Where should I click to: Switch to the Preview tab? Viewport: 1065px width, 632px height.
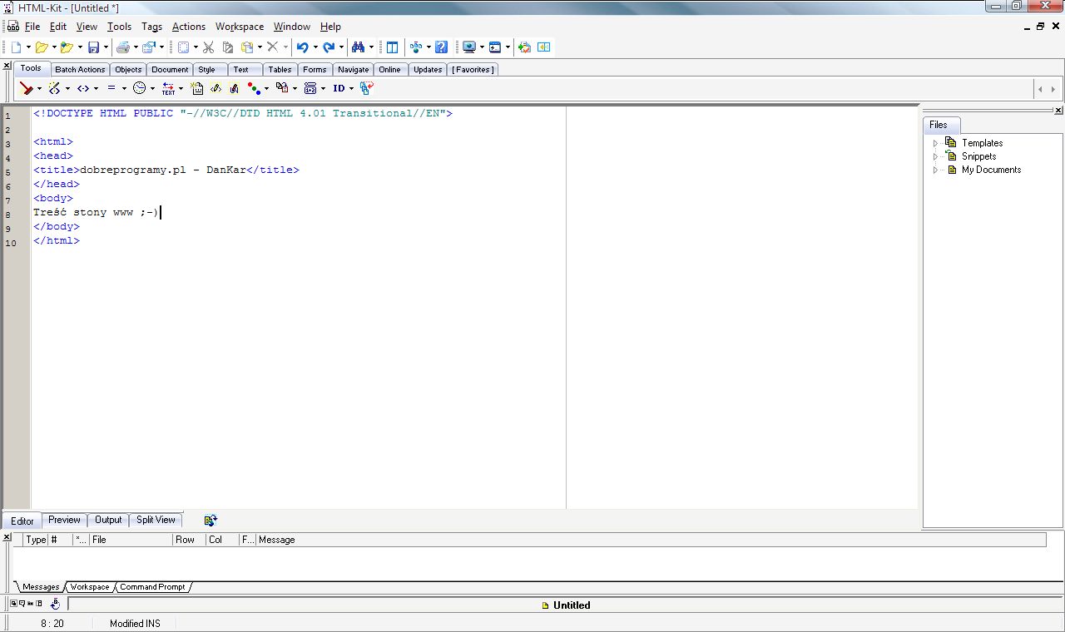(64, 520)
